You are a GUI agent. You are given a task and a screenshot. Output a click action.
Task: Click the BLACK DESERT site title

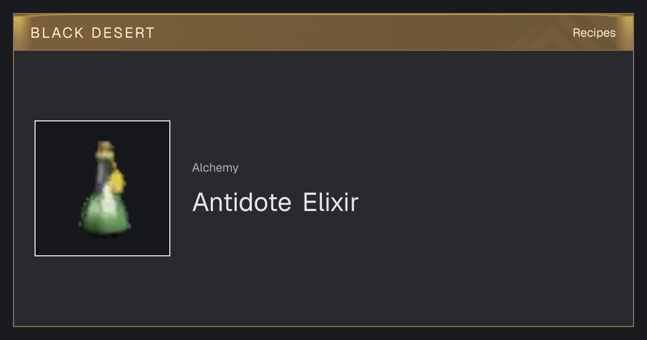click(x=93, y=33)
